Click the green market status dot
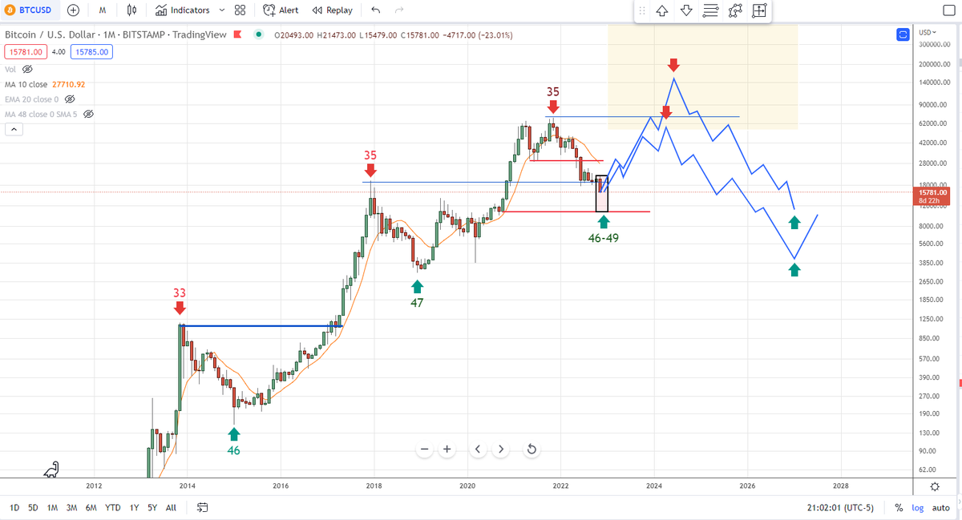Viewport: 962px width, 520px height. (x=258, y=35)
